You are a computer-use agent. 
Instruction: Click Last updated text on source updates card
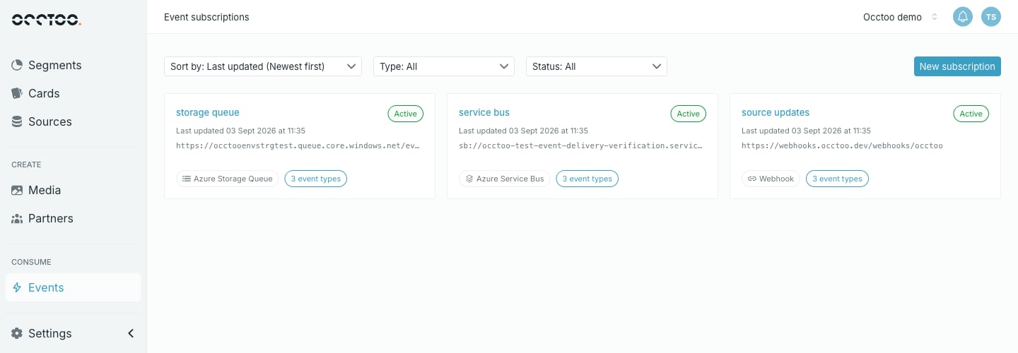tap(806, 131)
